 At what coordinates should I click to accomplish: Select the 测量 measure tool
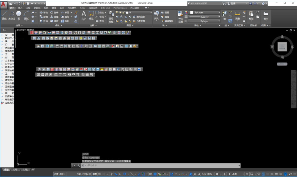237,16
